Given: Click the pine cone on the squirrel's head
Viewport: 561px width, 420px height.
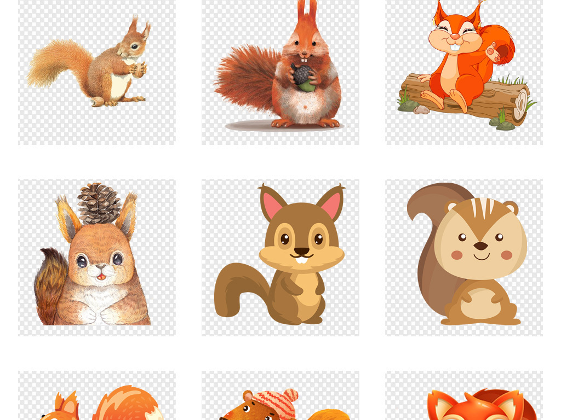Looking at the screenshot, I should (99, 203).
